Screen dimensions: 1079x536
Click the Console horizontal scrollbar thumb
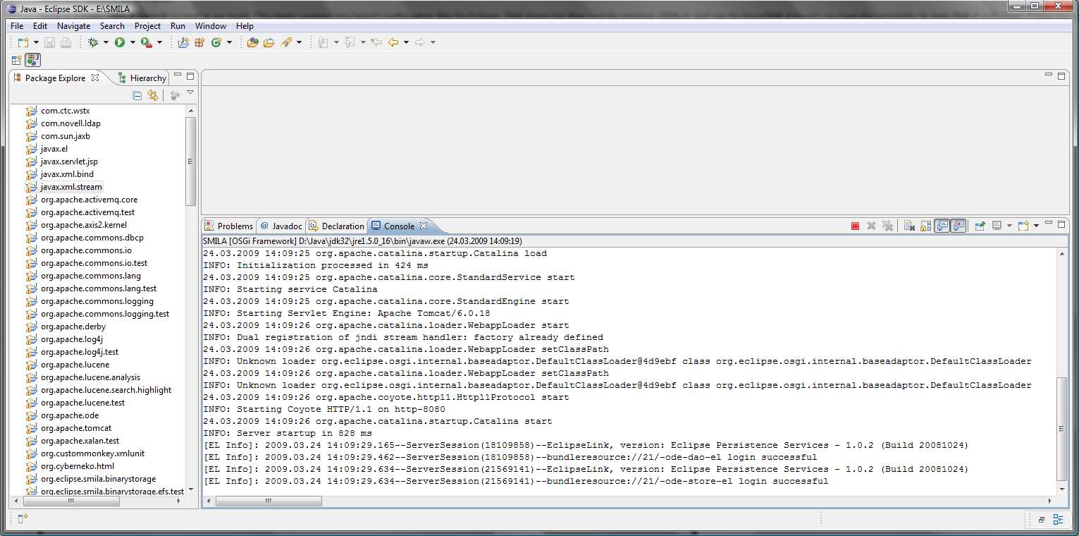point(269,501)
